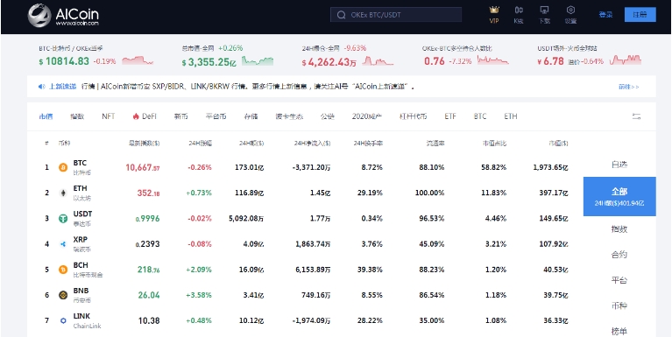Click the 前往>> link
The image size is (672, 337).
629,87
